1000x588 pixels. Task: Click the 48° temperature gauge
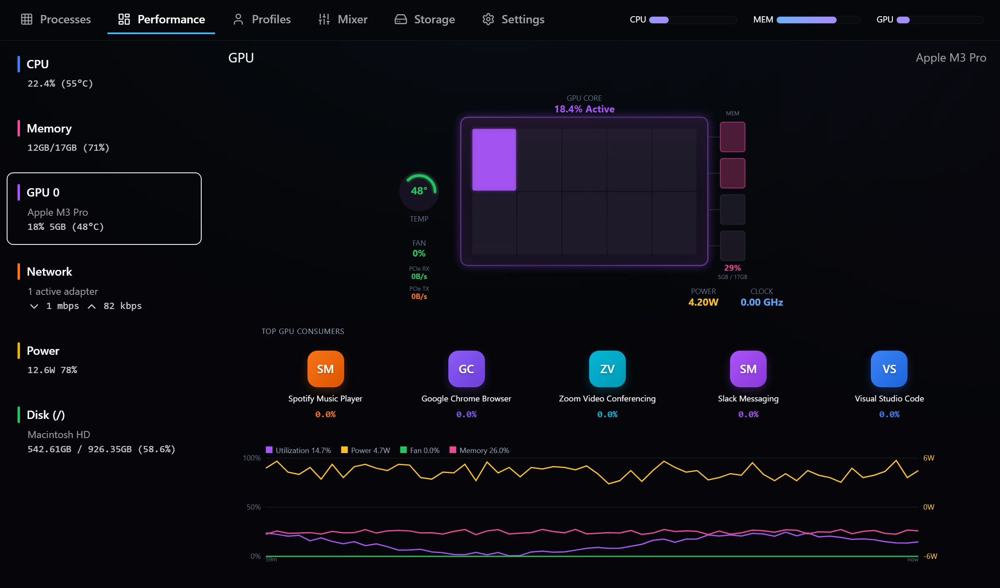click(419, 191)
